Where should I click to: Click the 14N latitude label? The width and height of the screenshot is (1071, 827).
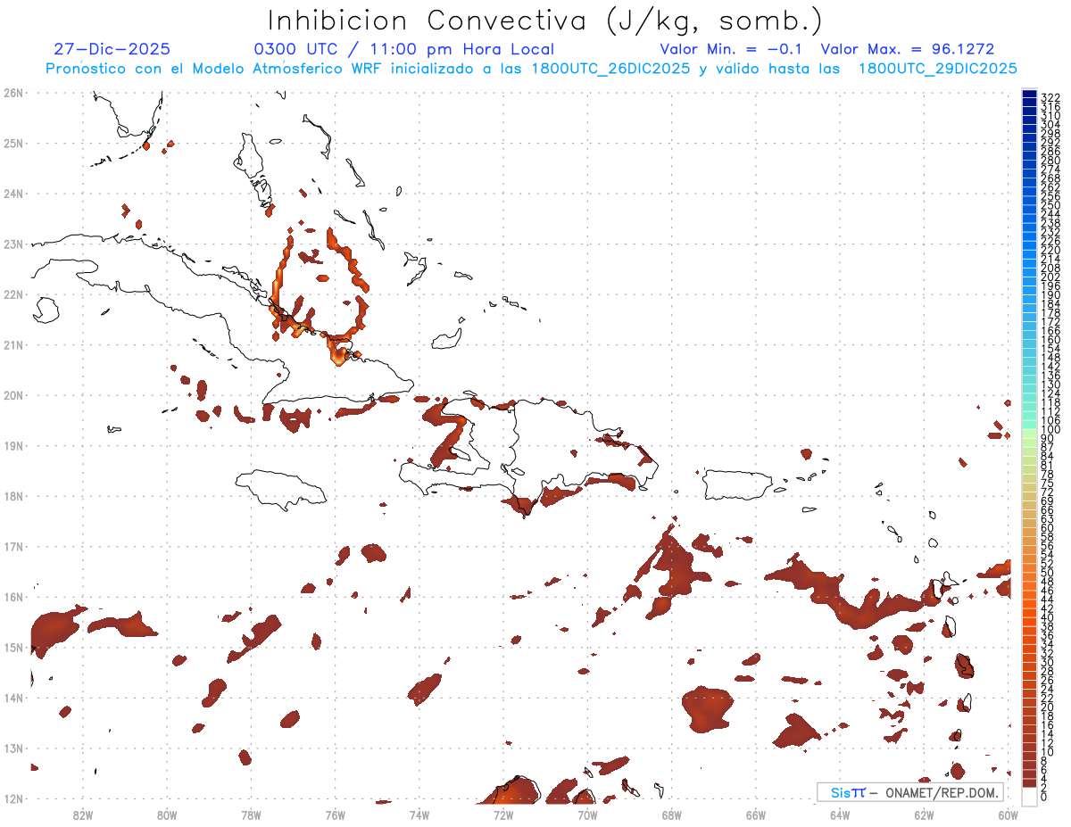coord(13,698)
